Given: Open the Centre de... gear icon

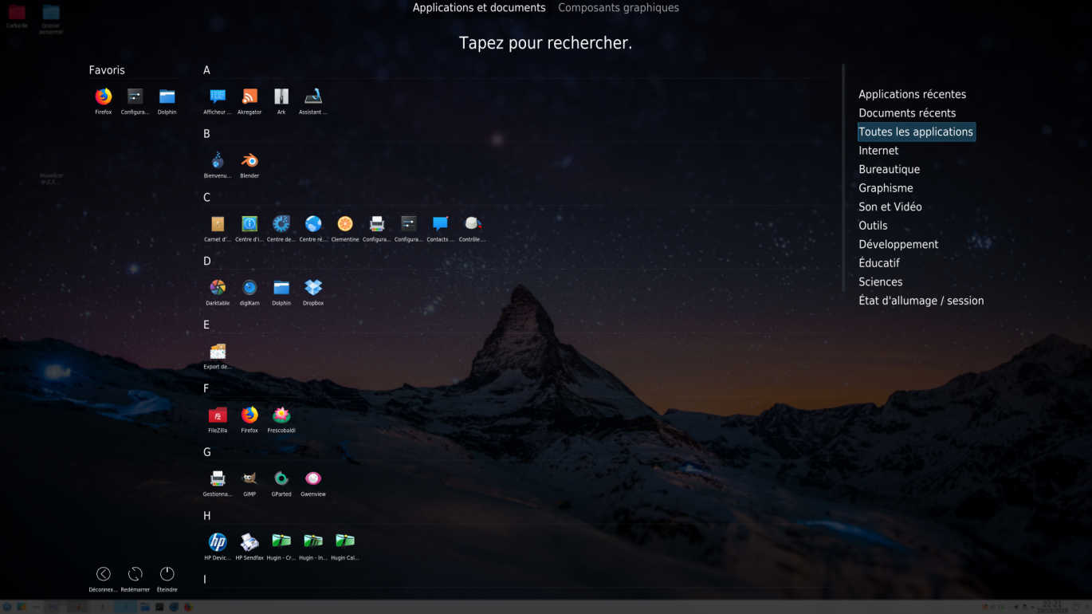Looking at the screenshot, I should 281,224.
